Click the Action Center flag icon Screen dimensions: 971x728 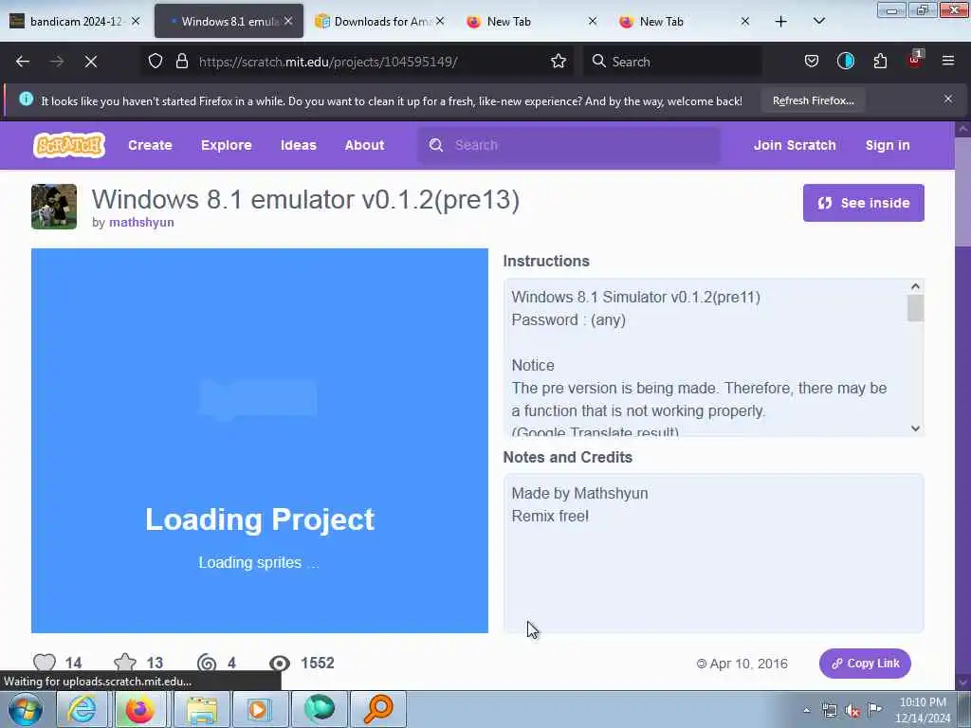[875, 710]
